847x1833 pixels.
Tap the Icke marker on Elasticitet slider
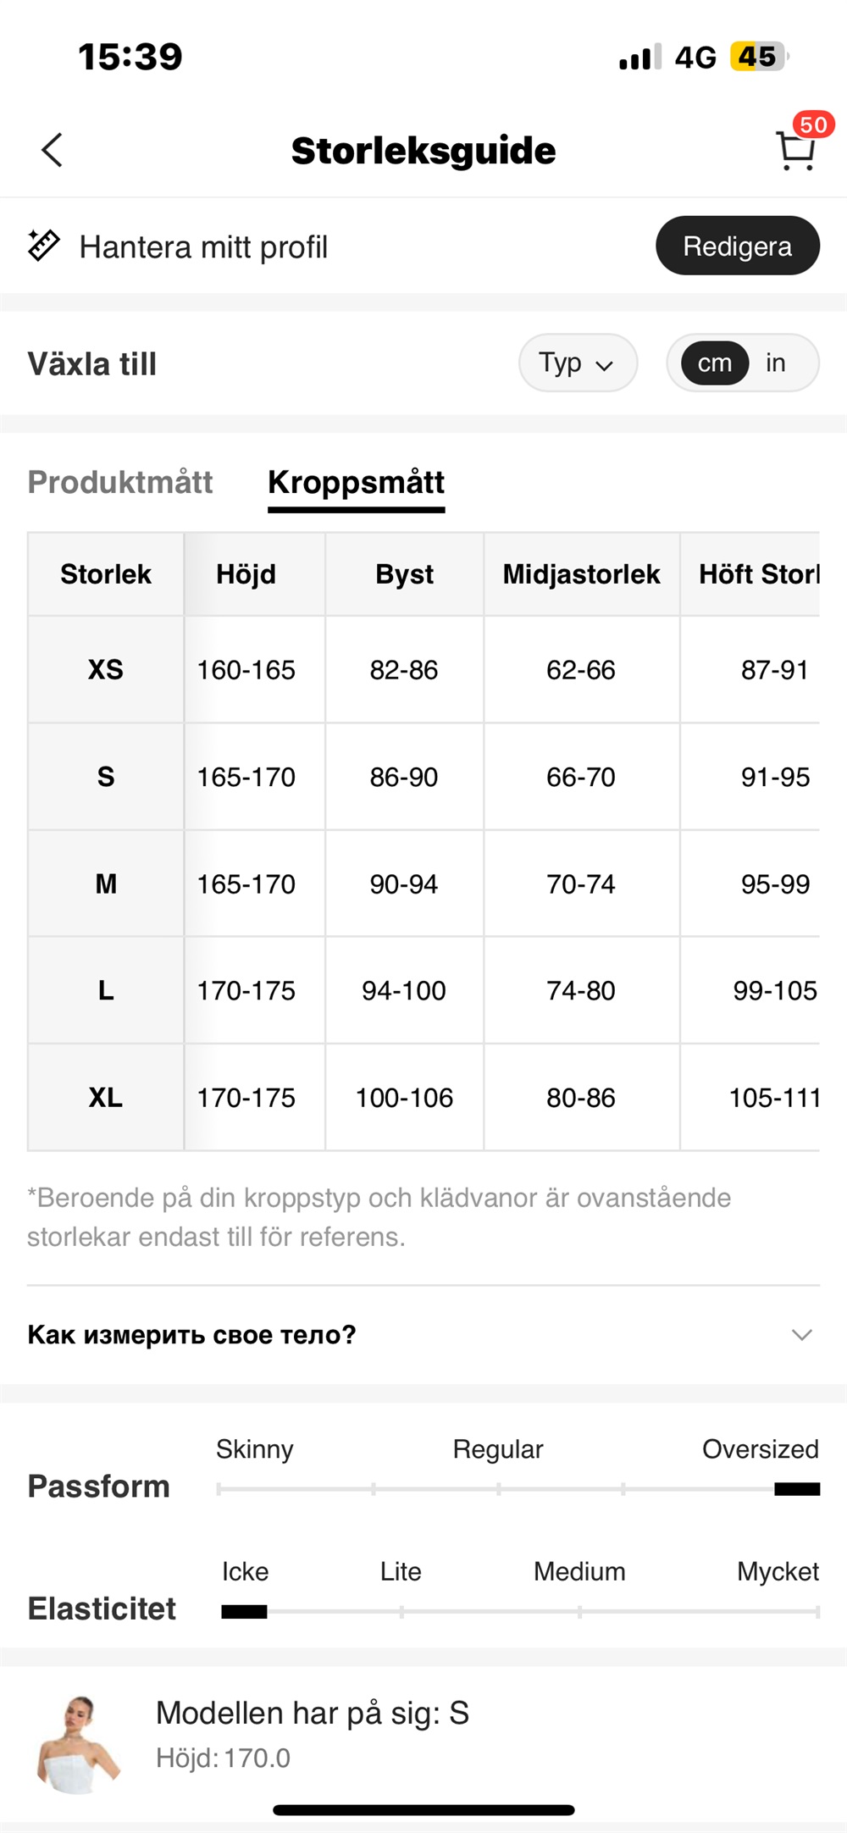click(x=244, y=1612)
